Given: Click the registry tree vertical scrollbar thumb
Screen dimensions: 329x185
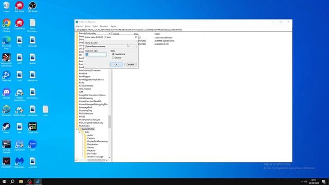Looking at the screenshot, I should tap(109, 122).
